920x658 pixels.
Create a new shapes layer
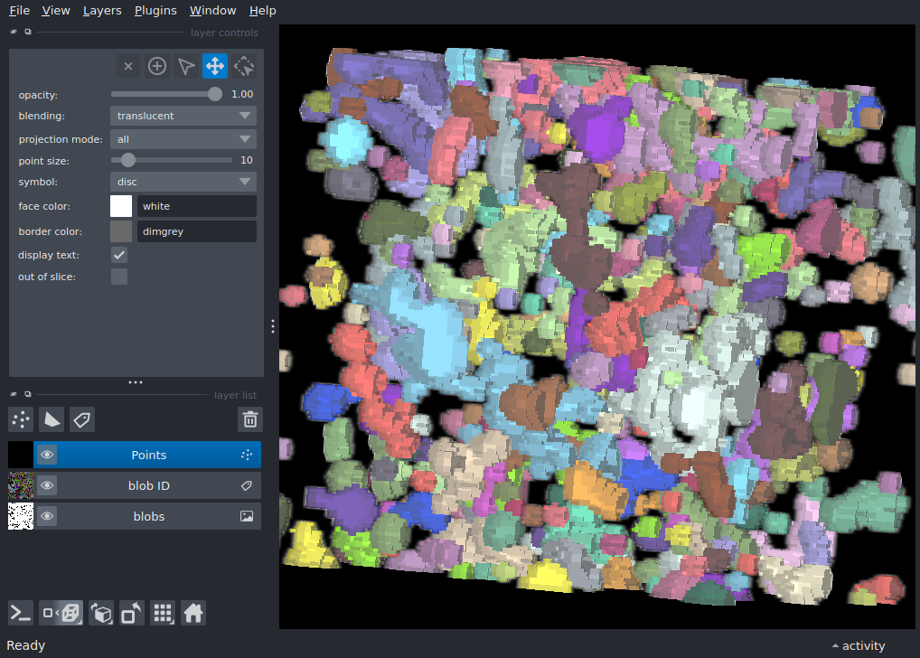click(52, 418)
